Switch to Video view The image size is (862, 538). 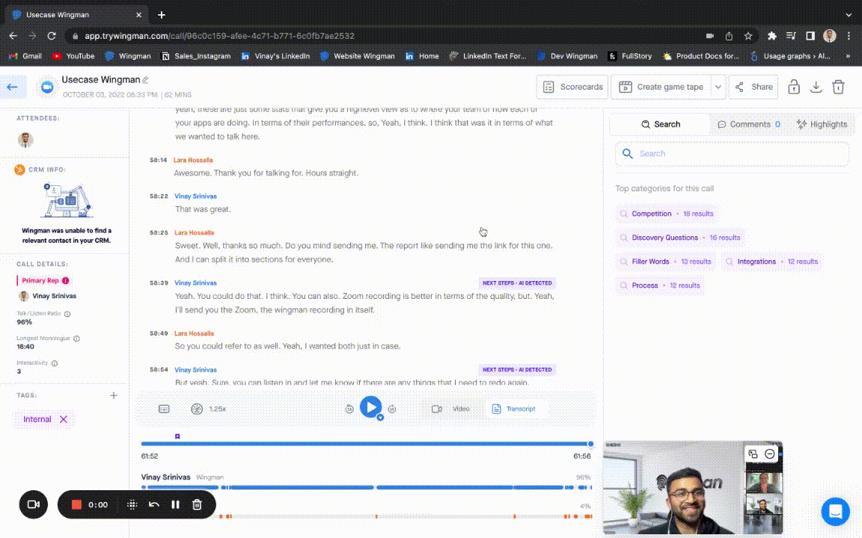click(450, 409)
